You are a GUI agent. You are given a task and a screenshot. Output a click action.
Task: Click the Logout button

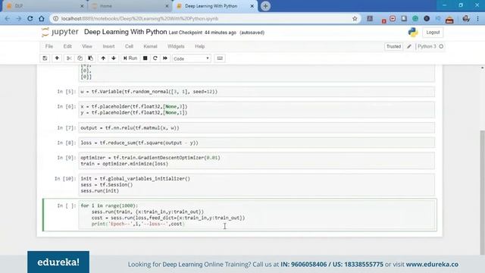[433, 32]
